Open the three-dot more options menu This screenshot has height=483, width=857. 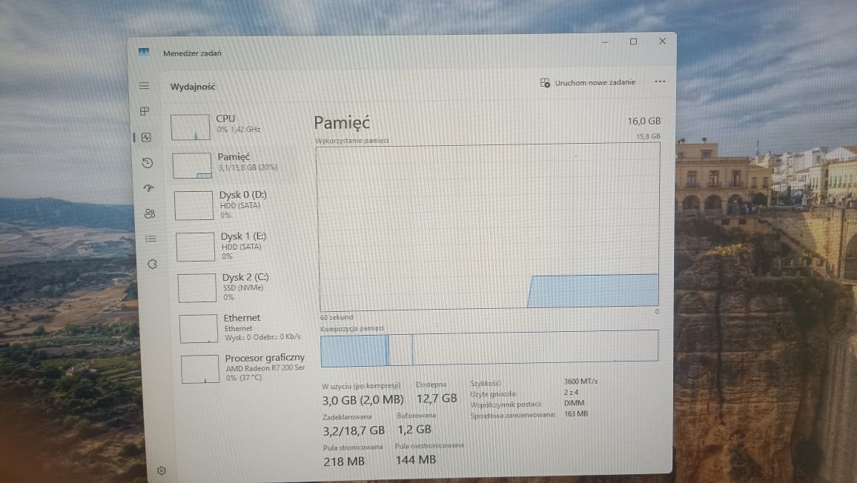tap(660, 81)
